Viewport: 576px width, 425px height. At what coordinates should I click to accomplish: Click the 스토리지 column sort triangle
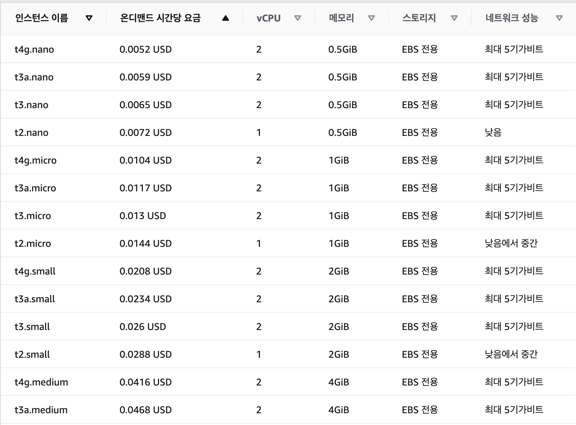[x=454, y=18]
